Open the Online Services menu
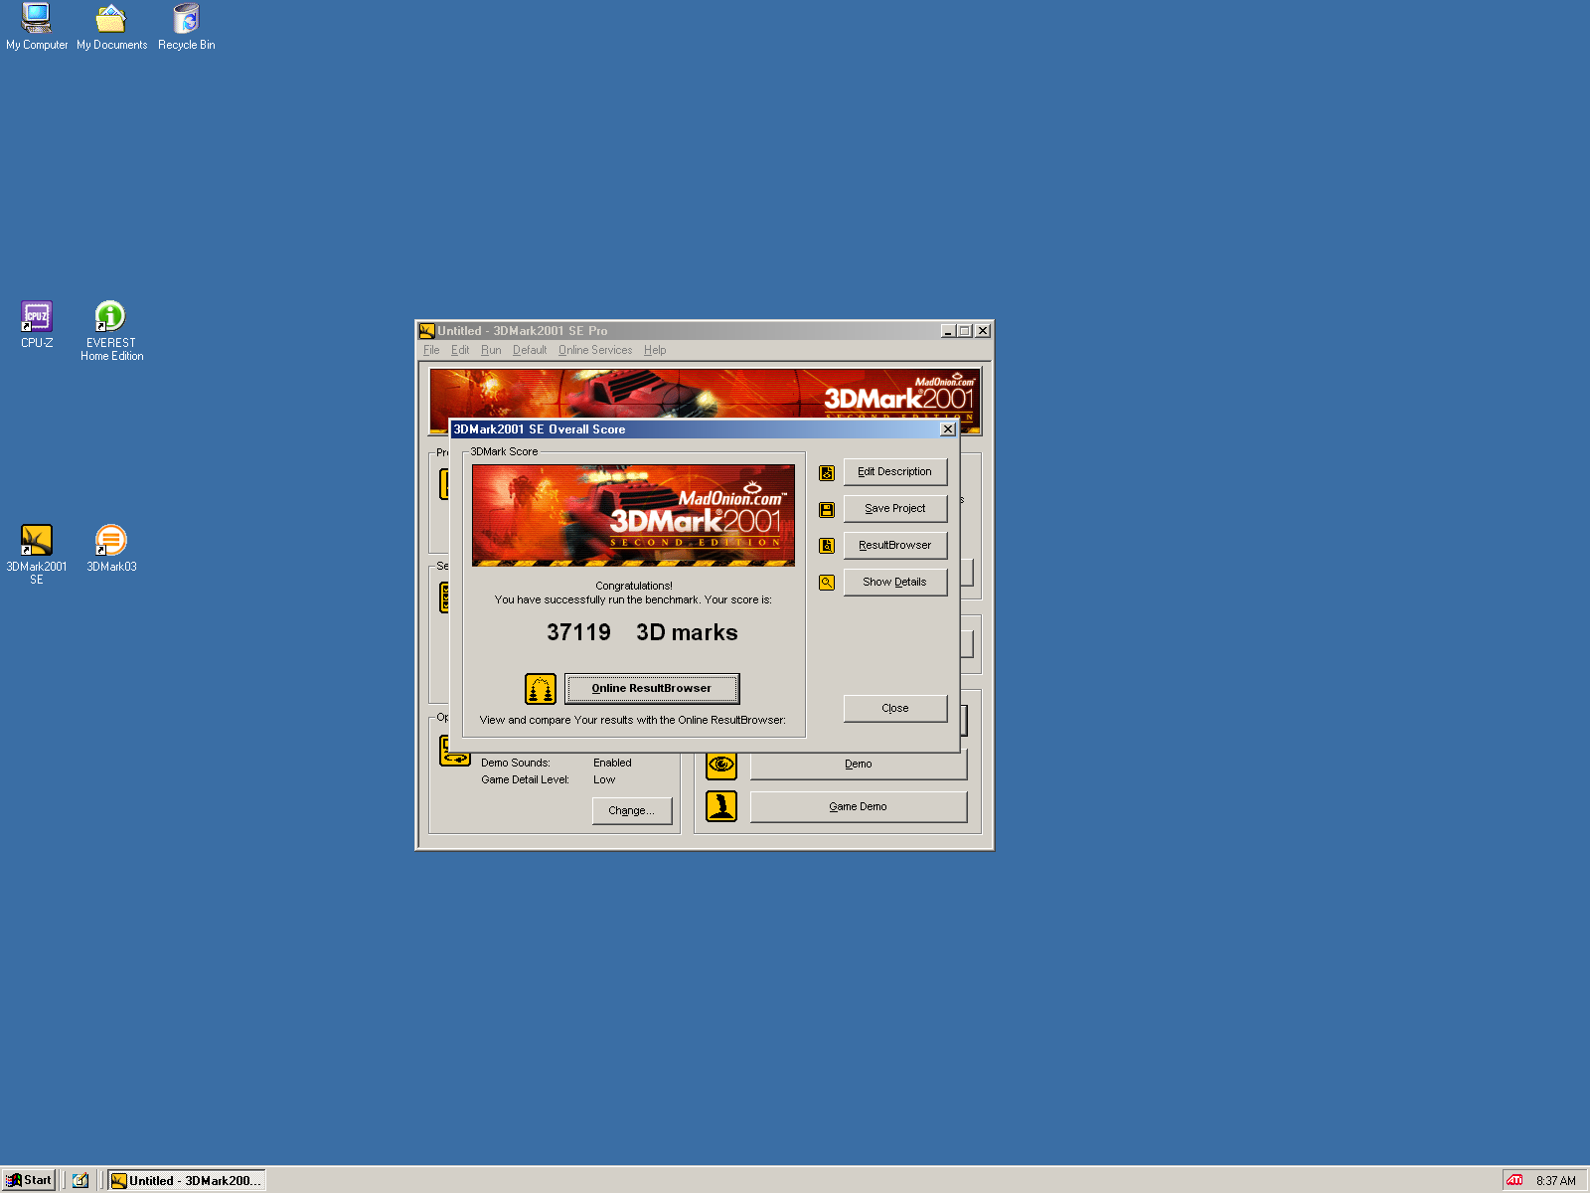1590x1193 pixels. (x=595, y=350)
